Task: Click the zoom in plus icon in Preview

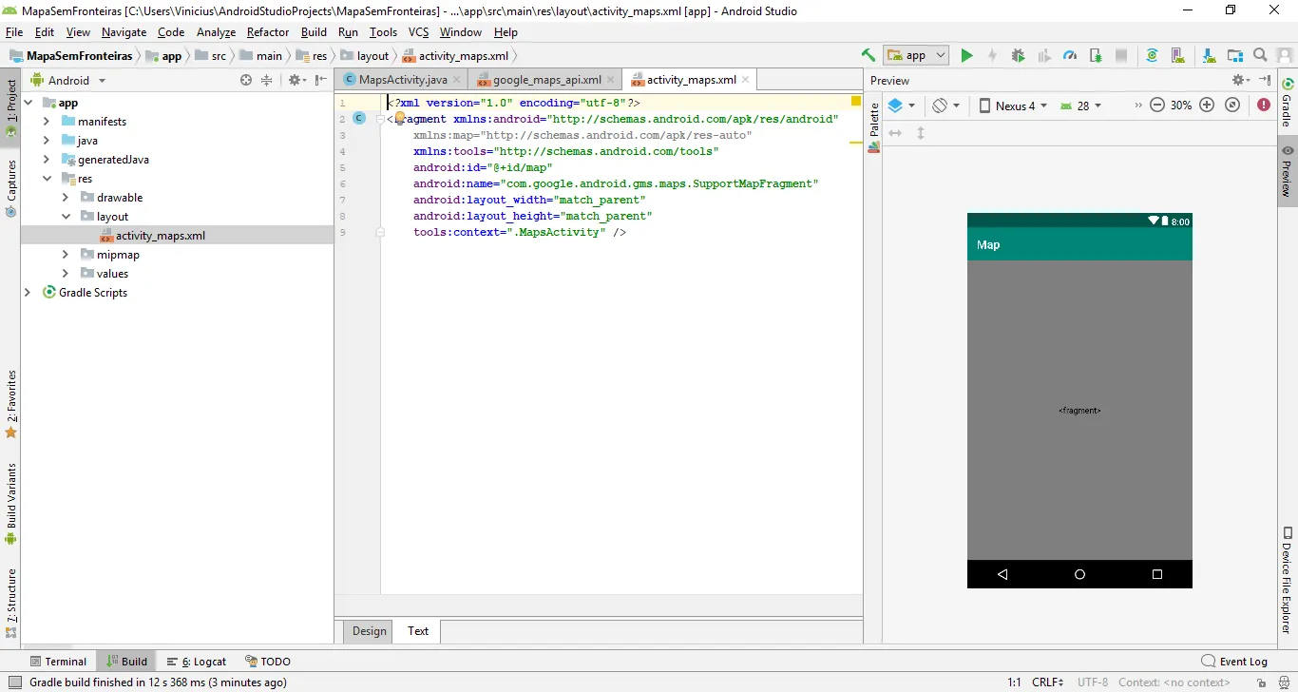Action: pos(1207,106)
